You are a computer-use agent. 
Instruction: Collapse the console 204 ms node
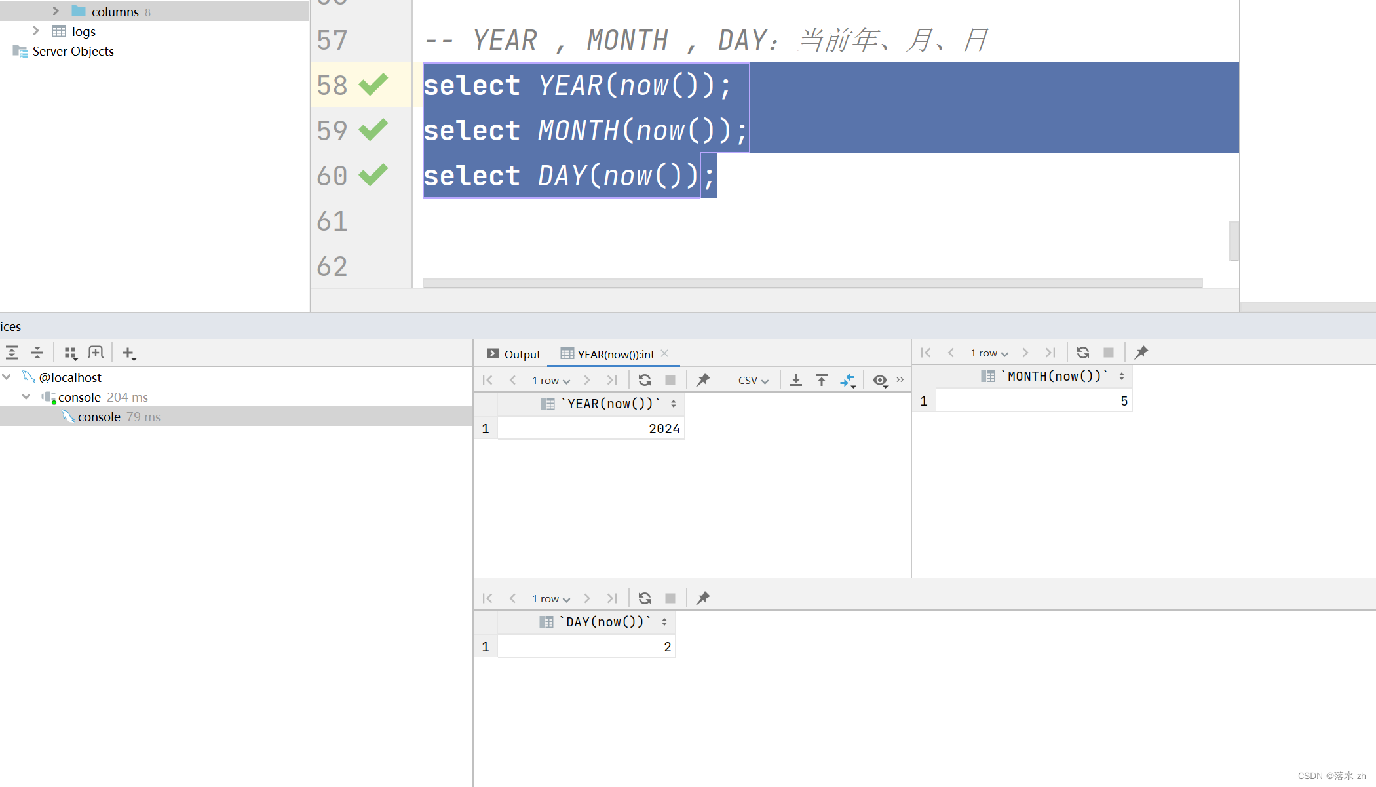pyautogui.click(x=26, y=396)
